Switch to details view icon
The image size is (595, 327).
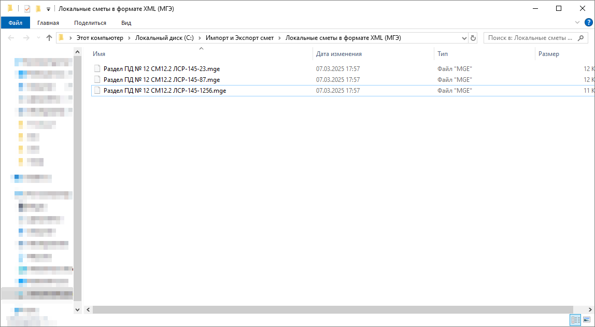(x=575, y=320)
